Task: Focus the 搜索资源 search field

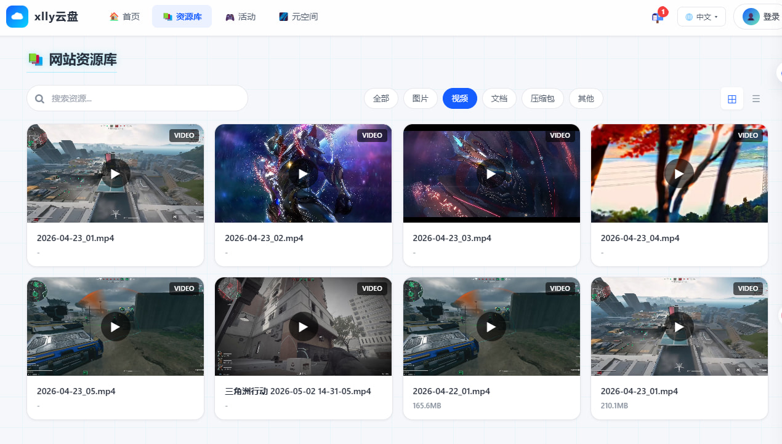Action: 137,98
